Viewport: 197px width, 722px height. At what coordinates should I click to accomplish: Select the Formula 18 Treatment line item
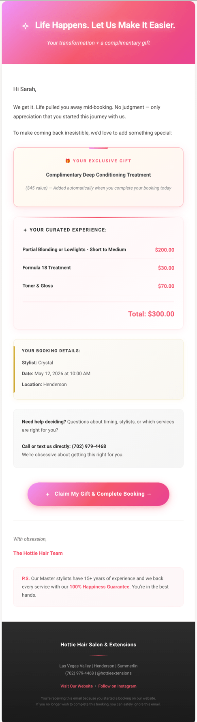(x=98, y=268)
